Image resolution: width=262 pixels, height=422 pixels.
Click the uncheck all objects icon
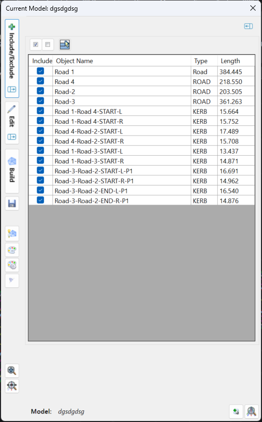48,45
